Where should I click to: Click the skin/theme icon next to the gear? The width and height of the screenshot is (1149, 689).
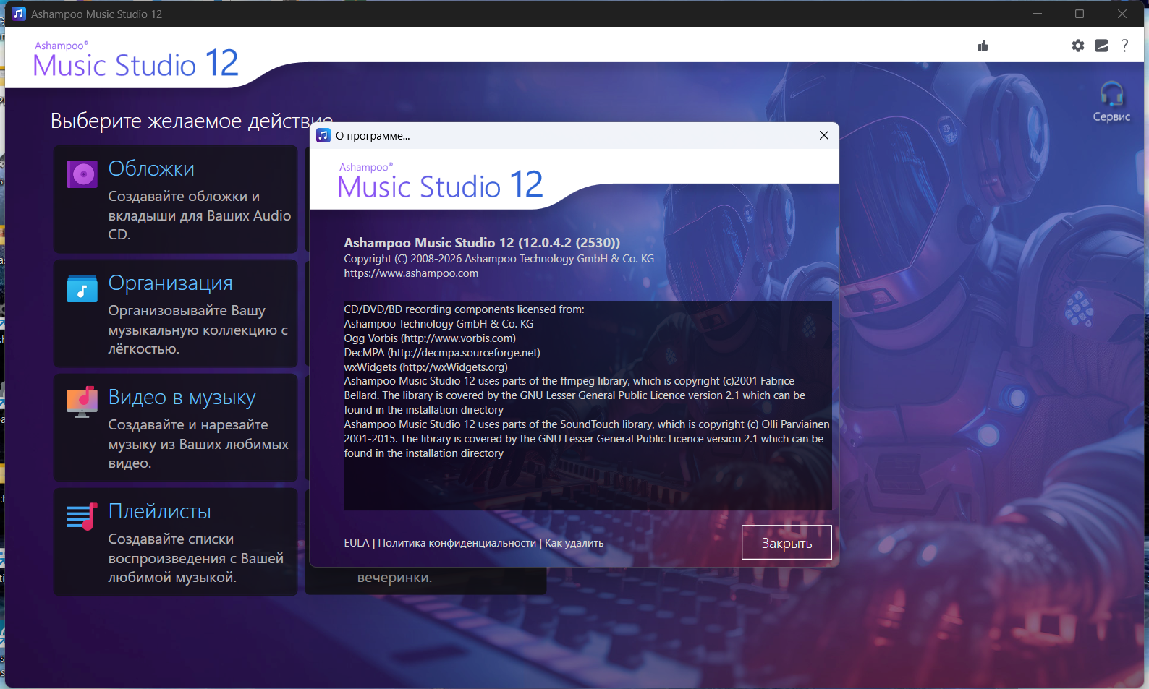tap(1101, 46)
